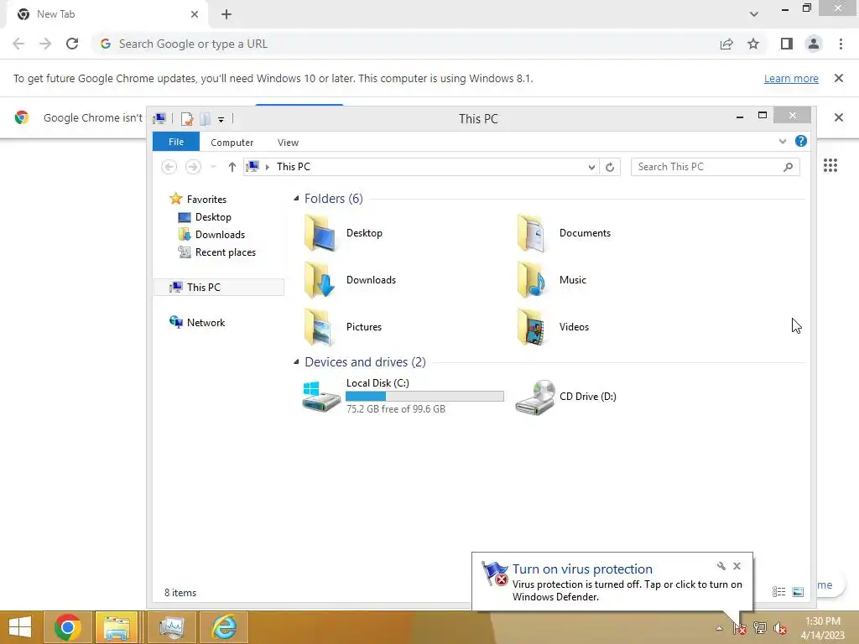Switch to large icons view in status bar
859x644 pixels.
point(798,591)
